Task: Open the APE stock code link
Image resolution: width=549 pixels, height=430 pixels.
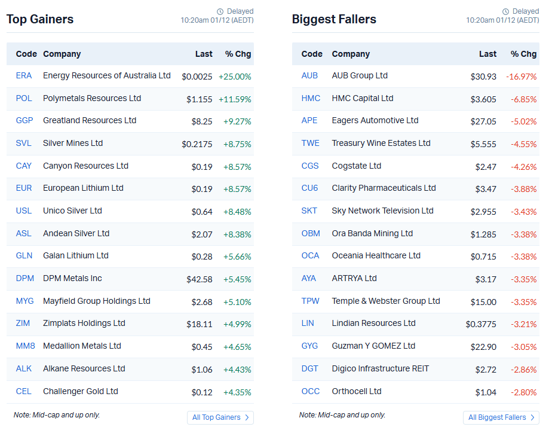Action: click(x=309, y=121)
